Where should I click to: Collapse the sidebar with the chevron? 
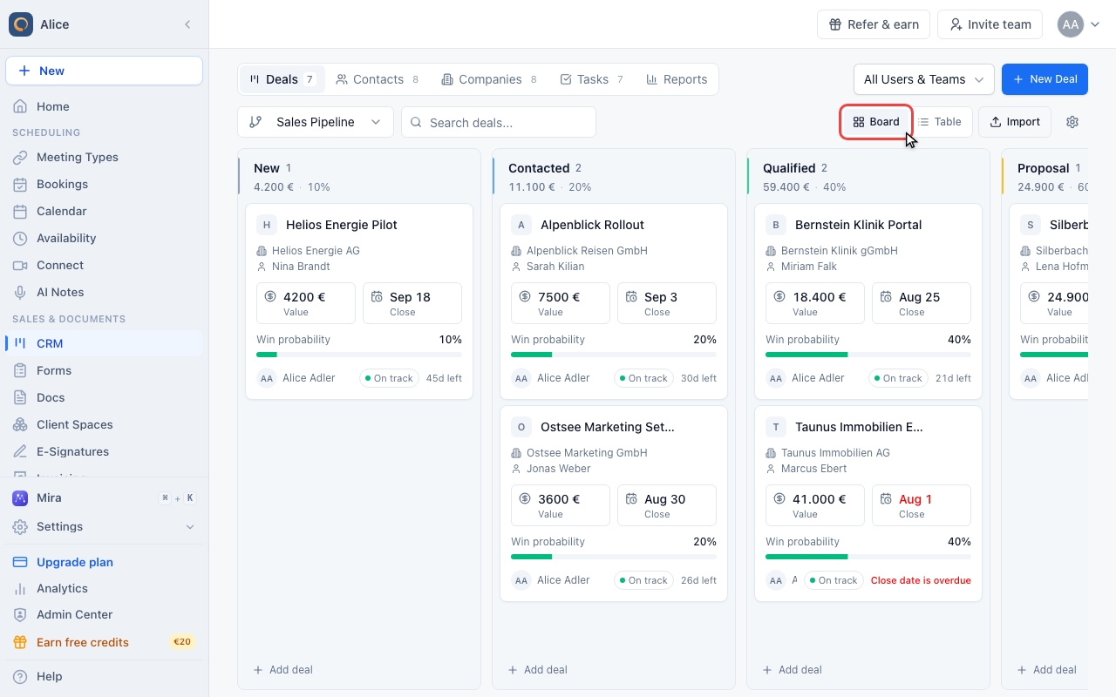click(187, 24)
